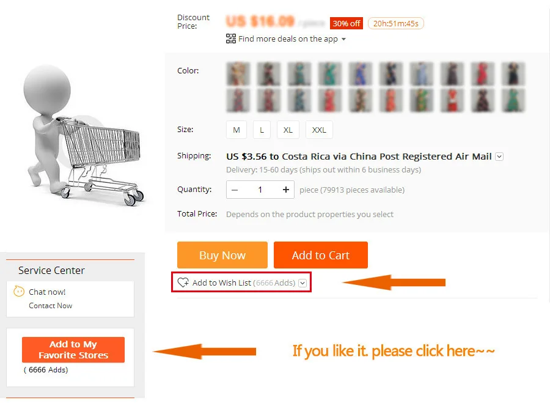The image size is (550, 403).
Task: Expand the Add to Wish List dropdown arrow
Action: pos(302,283)
